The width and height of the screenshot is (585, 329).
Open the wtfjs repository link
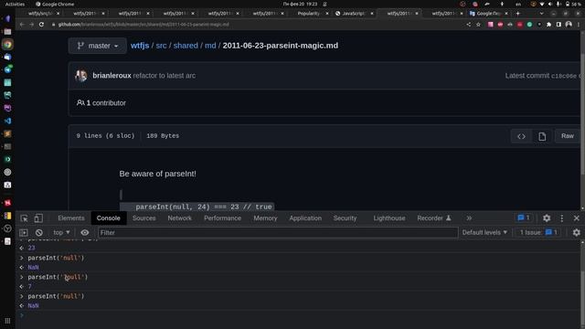(140, 46)
